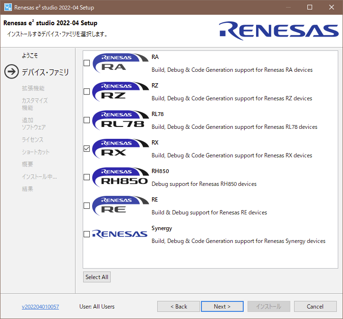This screenshot has height=319, width=343.
Task: Click the Renesas logo beside Synergy
Action: pos(120,234)
